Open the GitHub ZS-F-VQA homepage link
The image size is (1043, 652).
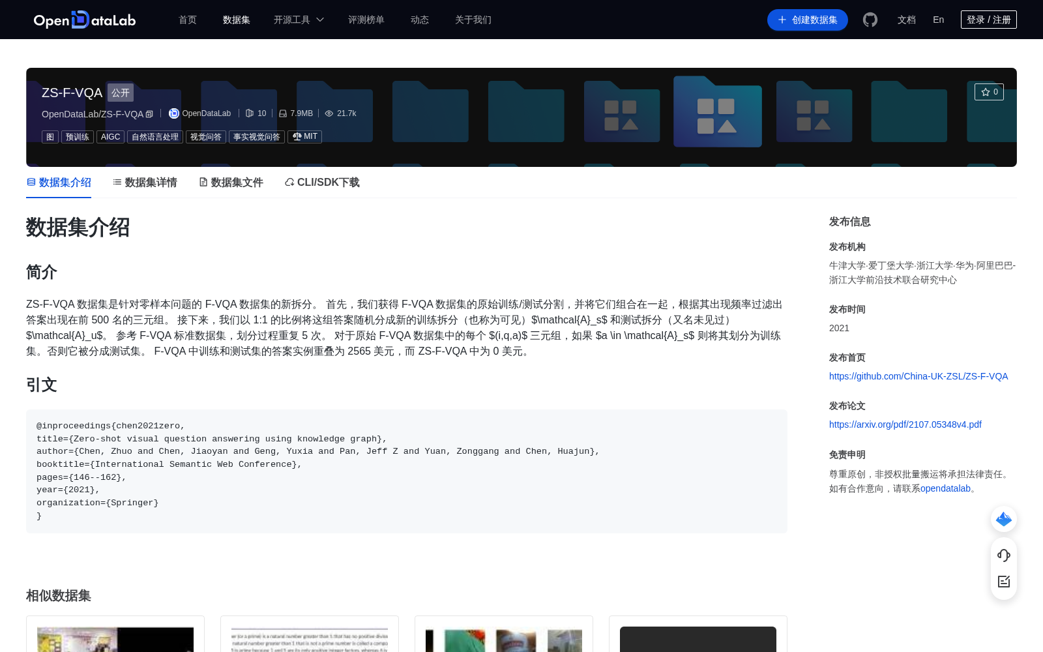918,376
